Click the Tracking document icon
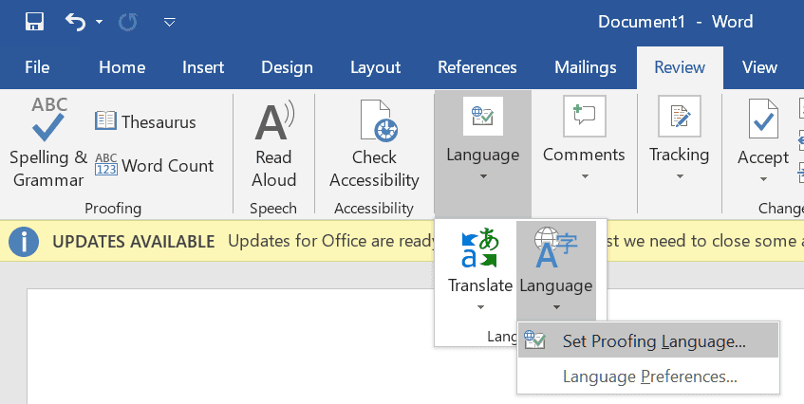Screen dimensions: 804x404 (680, 116)
